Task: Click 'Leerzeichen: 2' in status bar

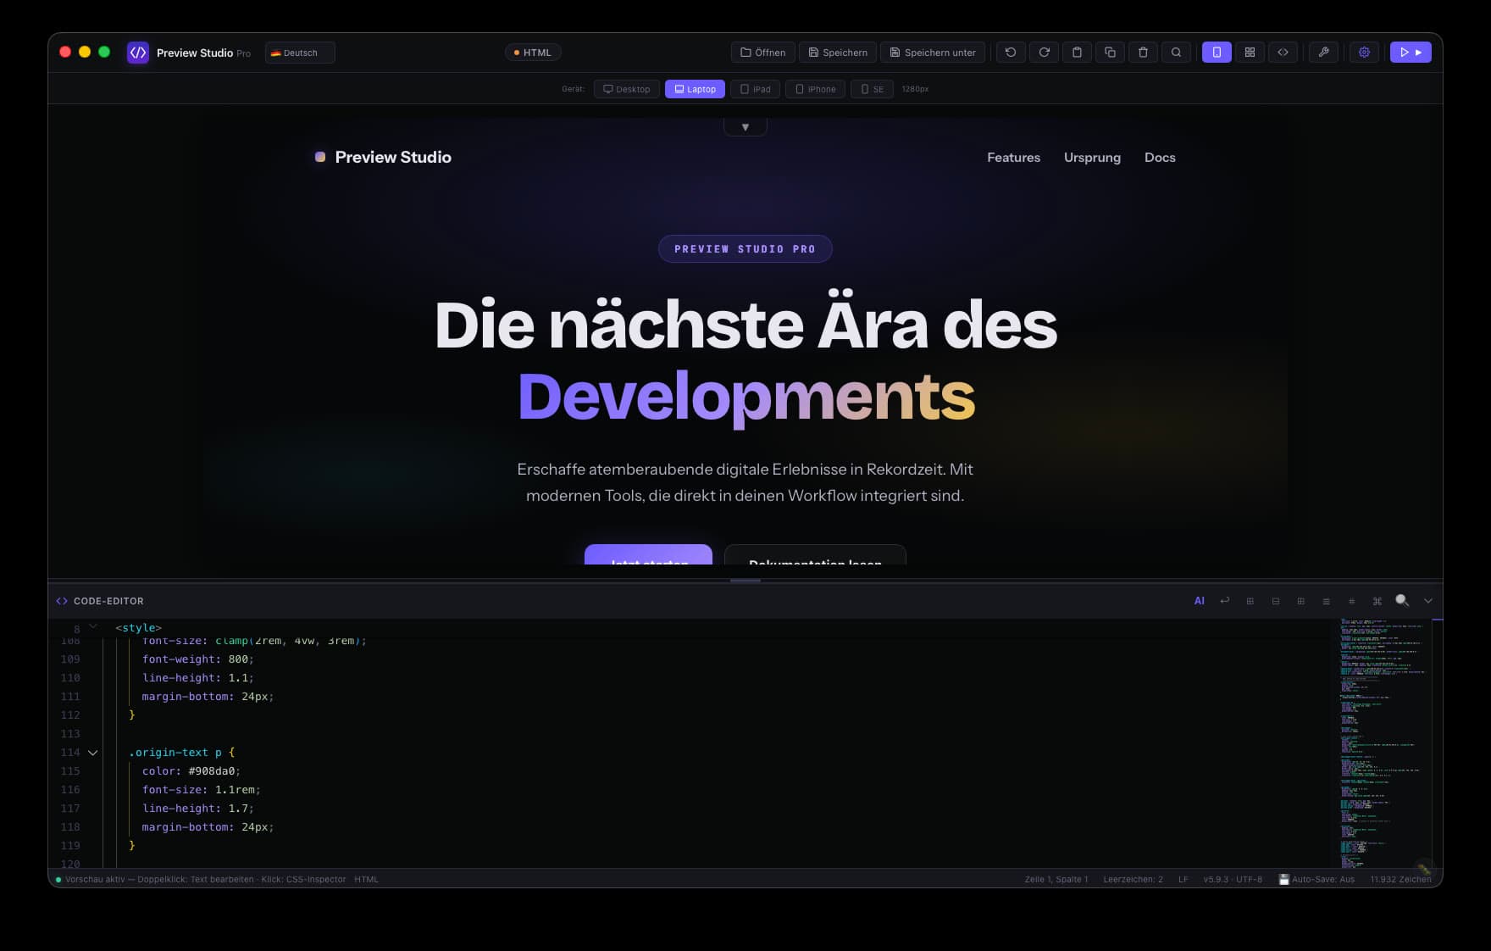Action: point(1133,880)
